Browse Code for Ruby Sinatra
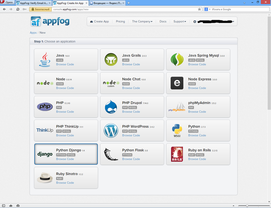Screen dimensions: 271x208 click(65, 183)
